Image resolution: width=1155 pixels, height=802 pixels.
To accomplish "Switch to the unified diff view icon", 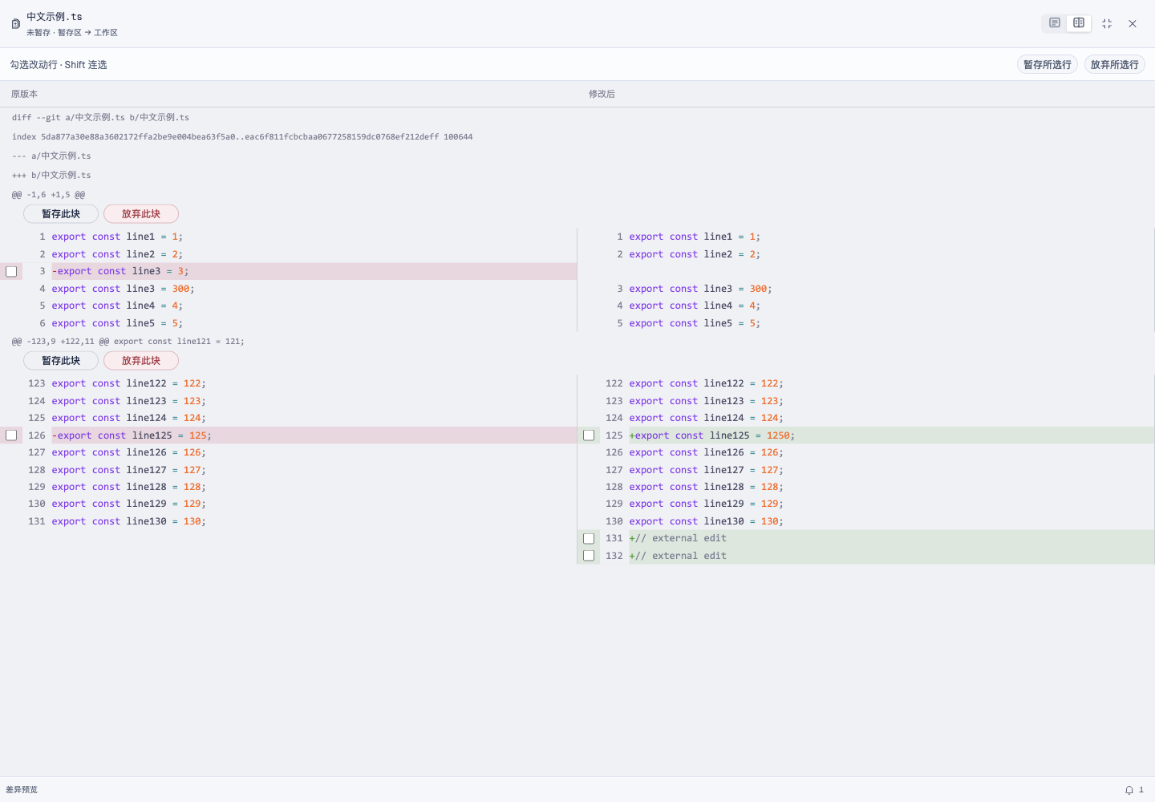I will click(x=1055, y=23).
